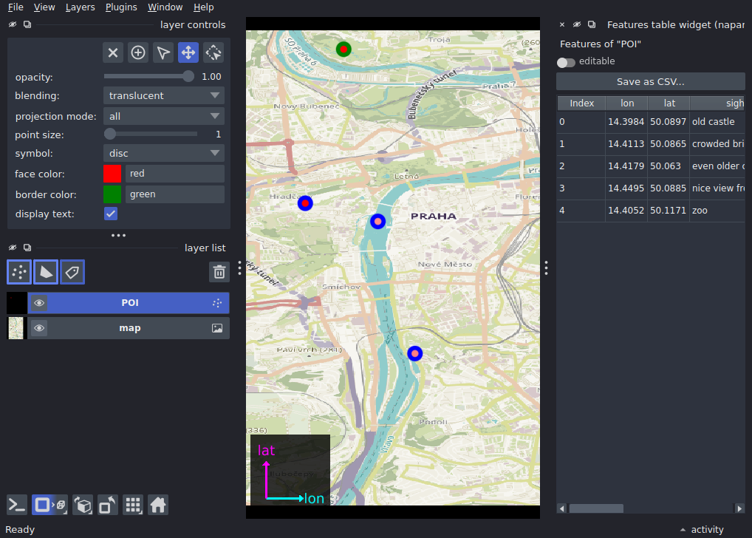The image size is (752, 538).
Task: Delete selected layer with trash icon
Action: pyautogui.click(x=219, y=272)
